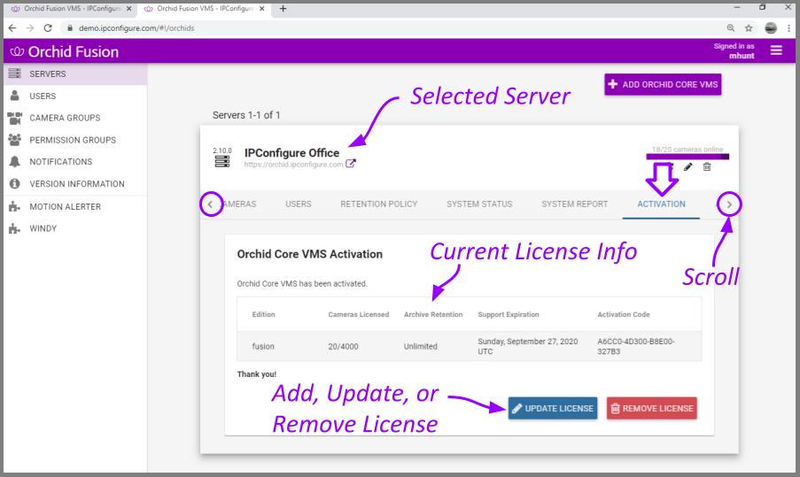This screenshot has width=800, height=477.
Task: Open Motion Alerter in the sidebar
Action: click(x=75, y=206)
